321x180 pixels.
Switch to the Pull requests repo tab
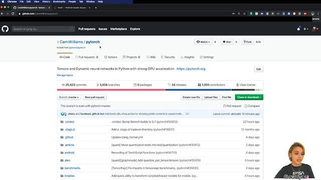(87, 57)
